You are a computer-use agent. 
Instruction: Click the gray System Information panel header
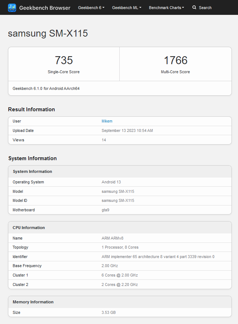point(120,171)
